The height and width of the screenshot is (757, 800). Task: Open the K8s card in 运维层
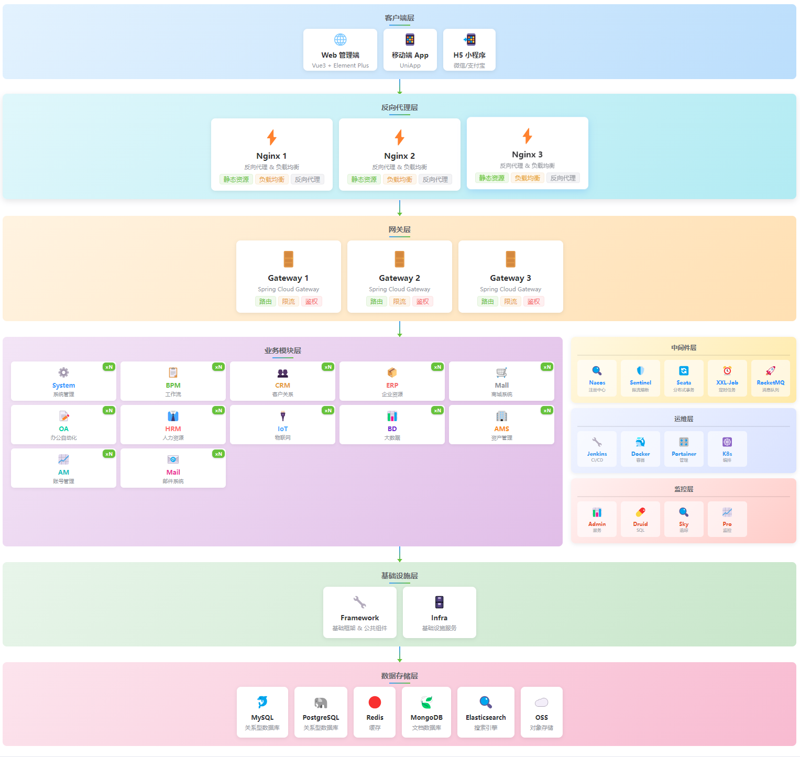(x=727, y=448)
